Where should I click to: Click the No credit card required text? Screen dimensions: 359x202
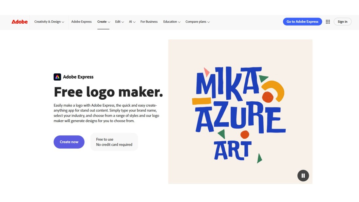tap(114, 145)
